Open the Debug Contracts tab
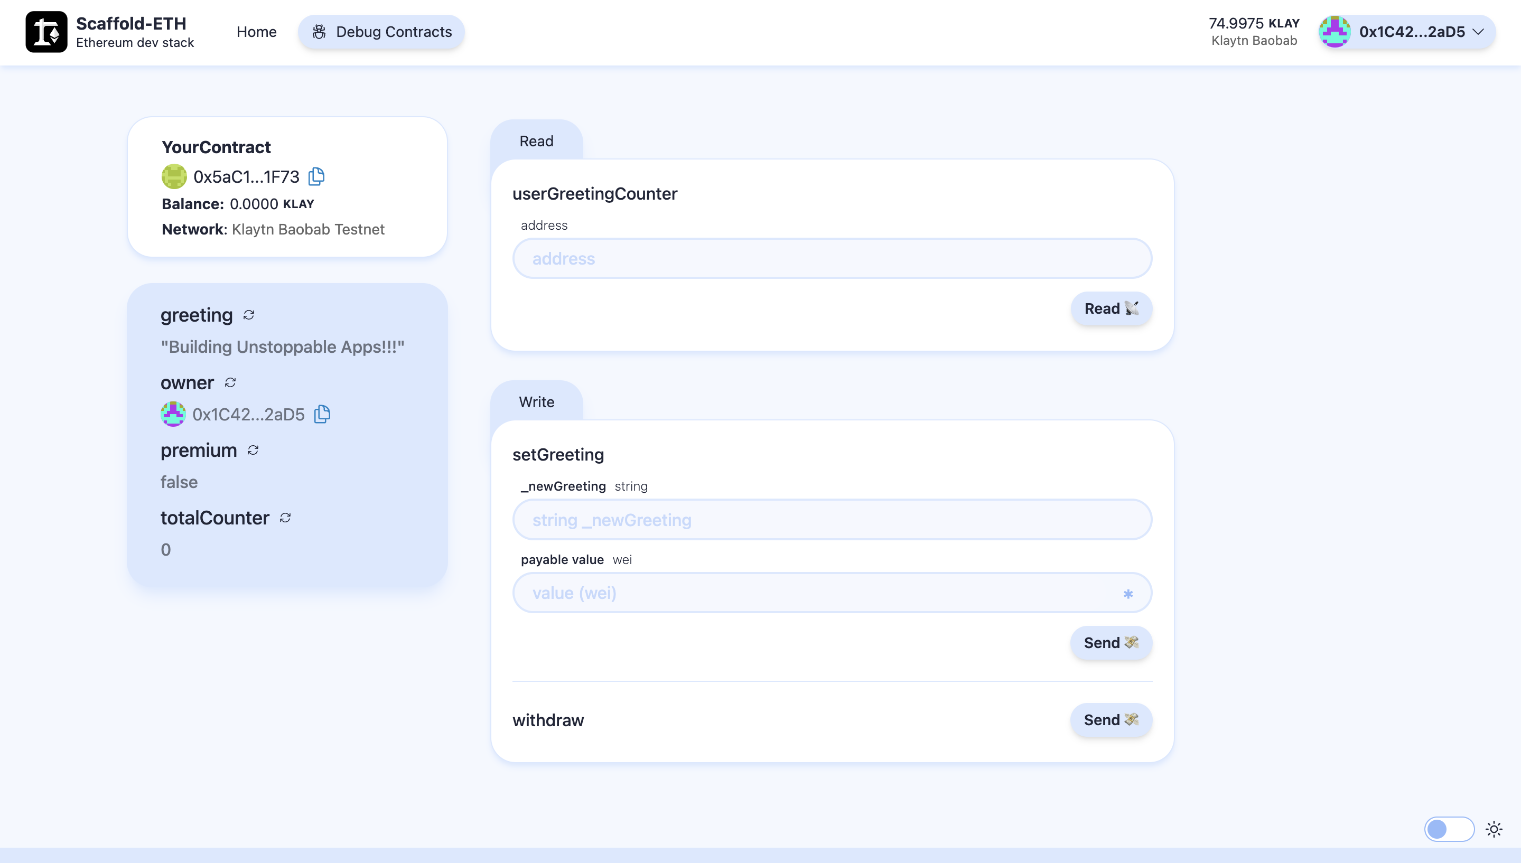The width and height of the screenshot is (1521, 863). tap(381, 32)
